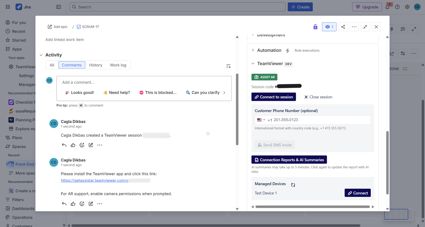425x227 pixels.
Task: Close the SCRUM-17 issue dialog
Action: click(x=376, y=27)
